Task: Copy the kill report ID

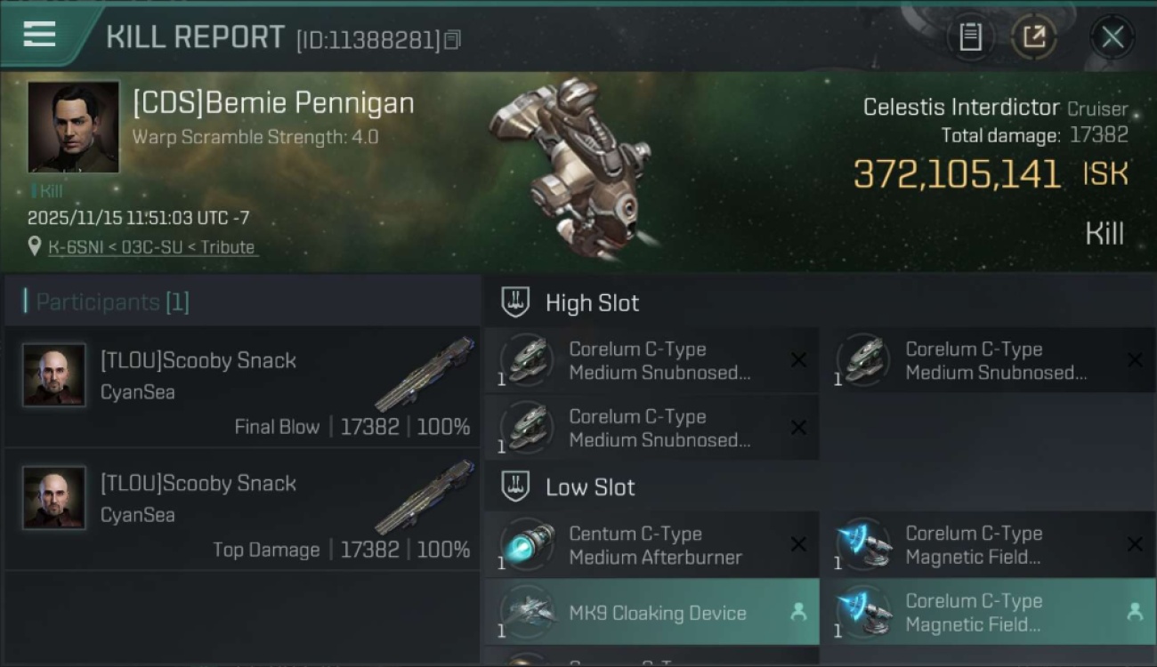Action: point(452,40)
